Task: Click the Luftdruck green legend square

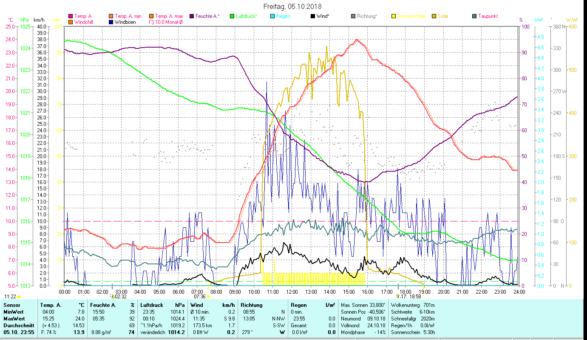Action: pyautogui.click(x=232, y=17)
